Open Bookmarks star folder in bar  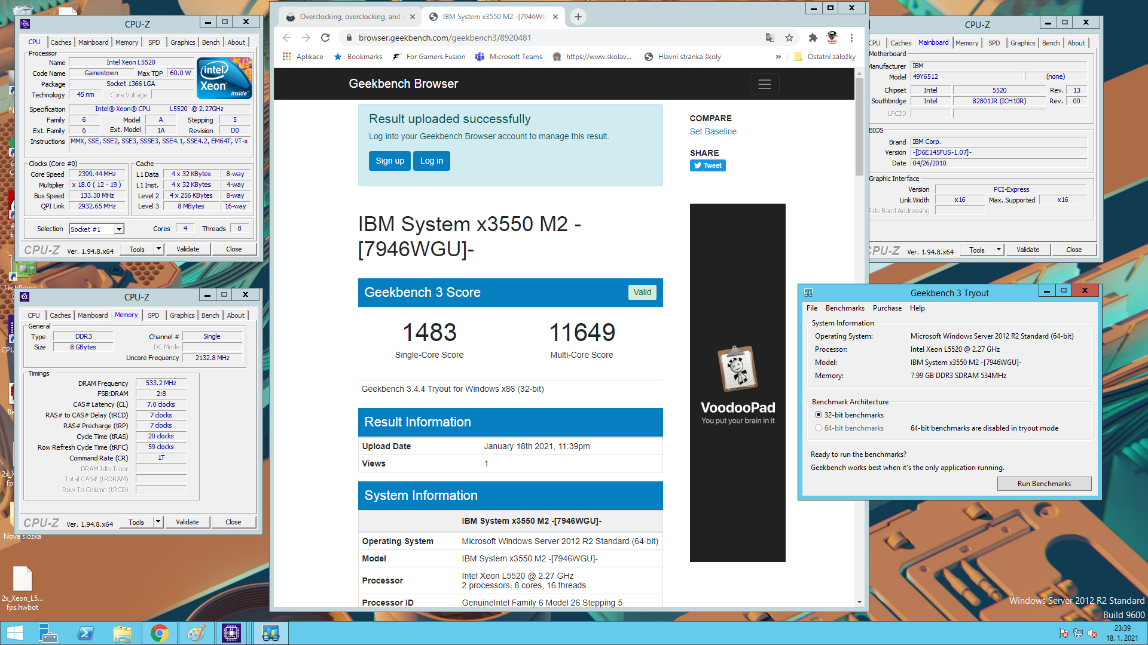click(358, 57)
